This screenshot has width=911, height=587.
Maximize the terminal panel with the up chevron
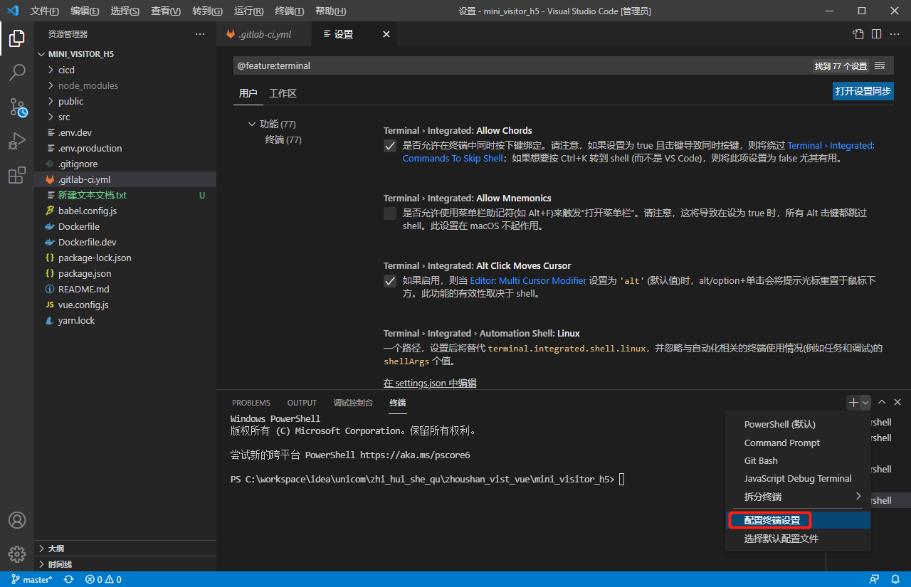882,403
